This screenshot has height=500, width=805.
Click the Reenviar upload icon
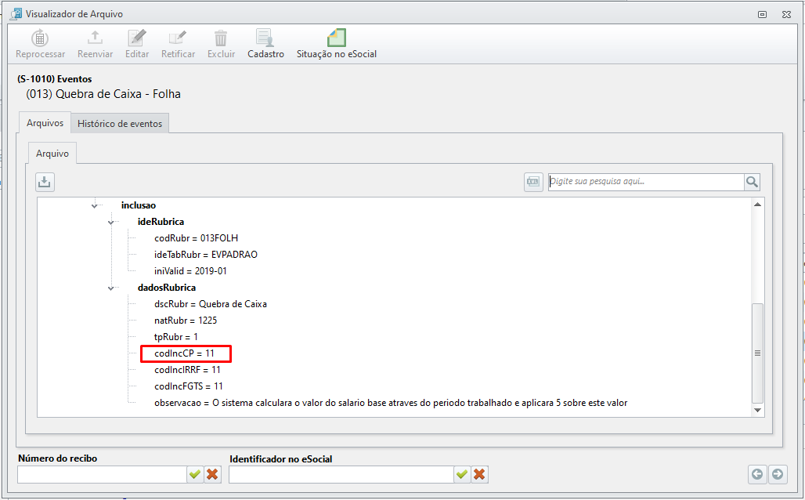pyautogui.click(x=95, y=38)
